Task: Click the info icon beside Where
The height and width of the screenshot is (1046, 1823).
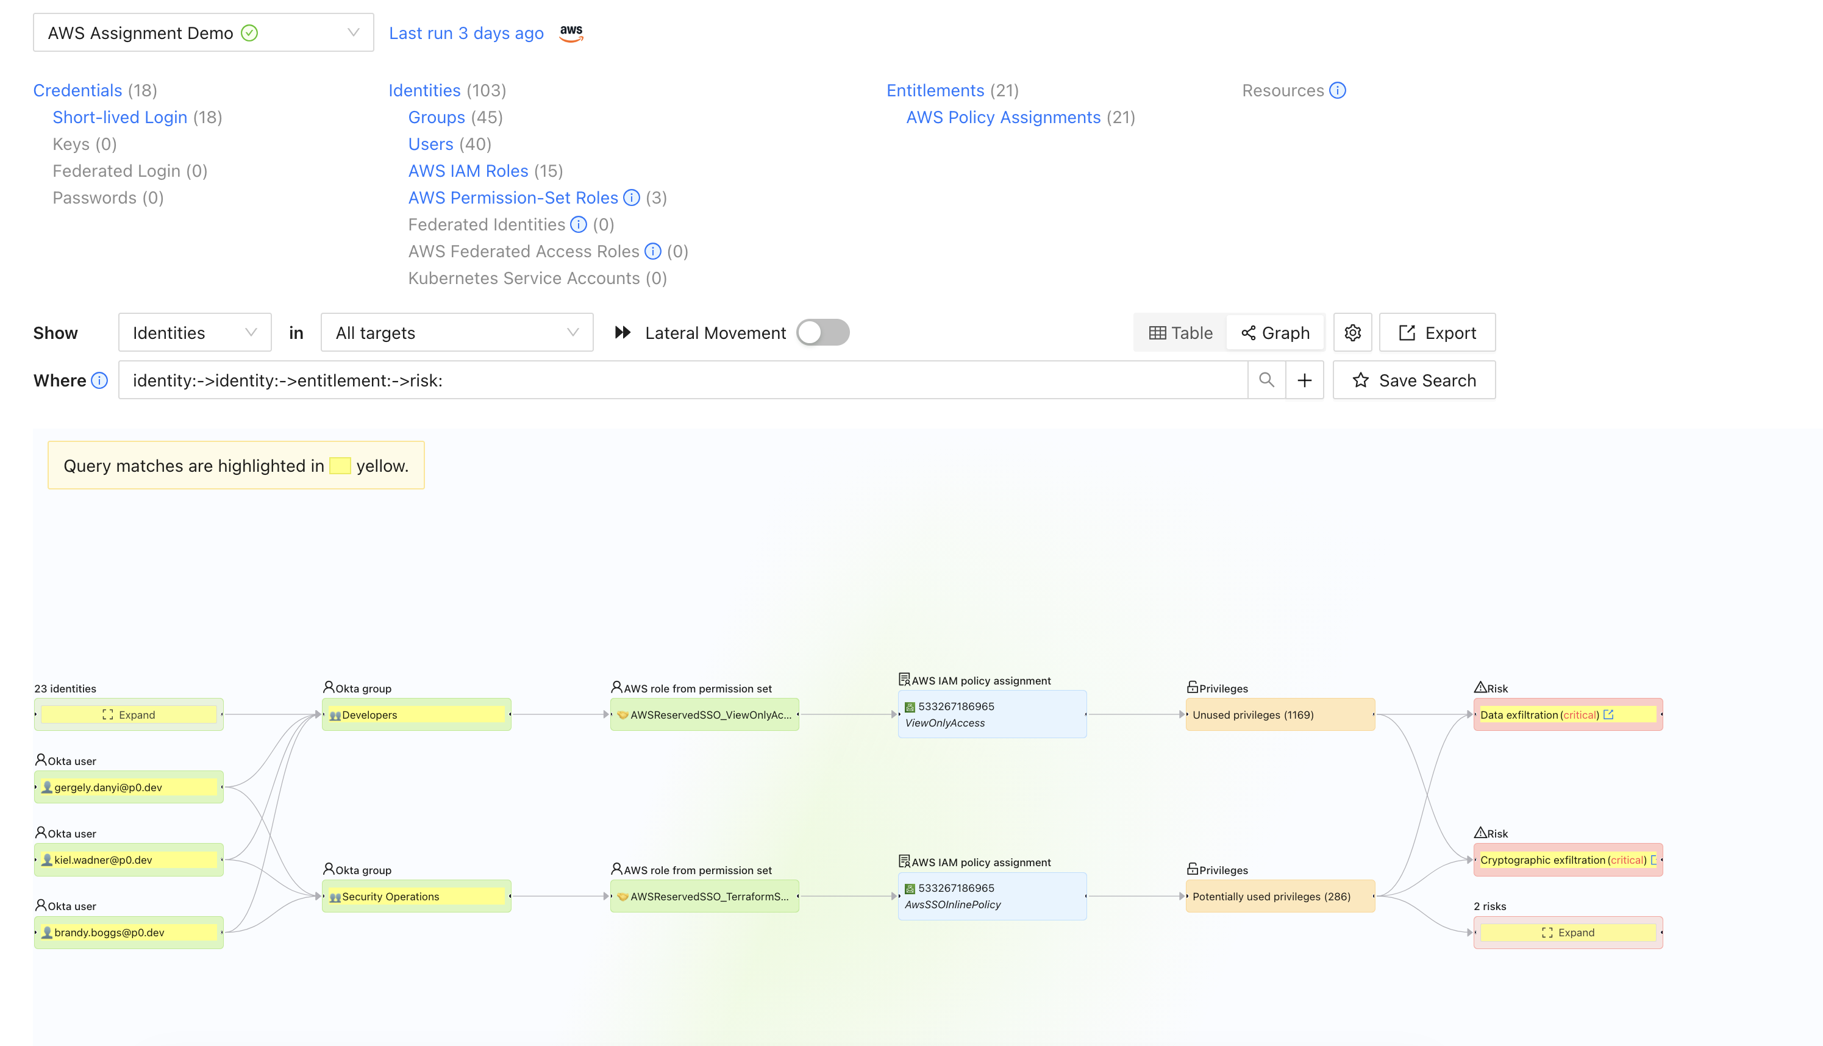Action: click(100, 380)
